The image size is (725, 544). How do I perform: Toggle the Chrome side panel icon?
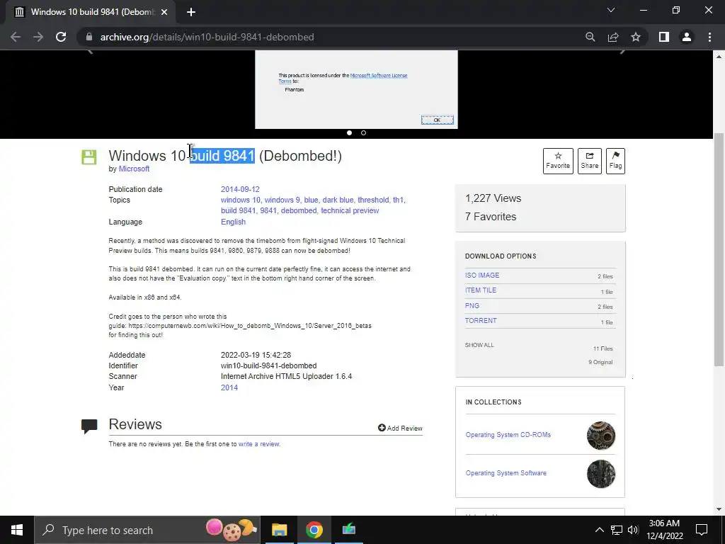(x=664, y=37)
